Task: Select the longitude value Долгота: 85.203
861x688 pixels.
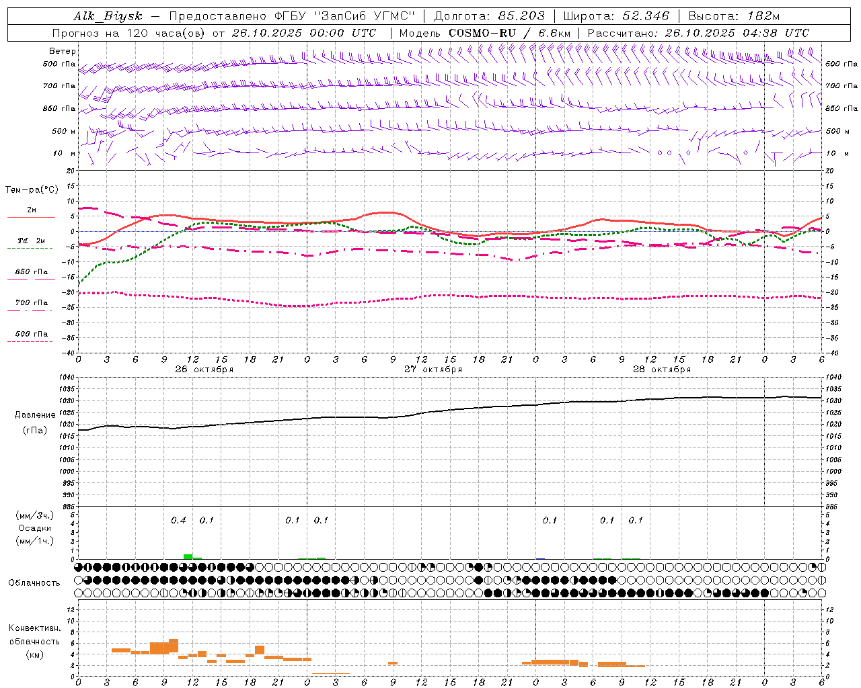Action: [489, 16]
